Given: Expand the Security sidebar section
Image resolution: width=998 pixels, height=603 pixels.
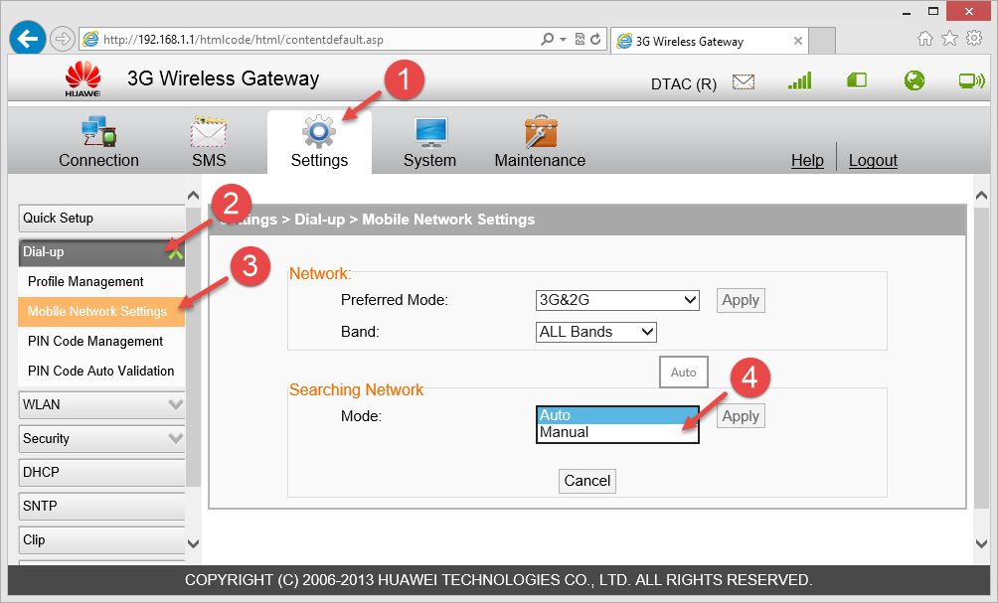Looking at the screenshot, I should pyautogui.click(x=101, y=439).
